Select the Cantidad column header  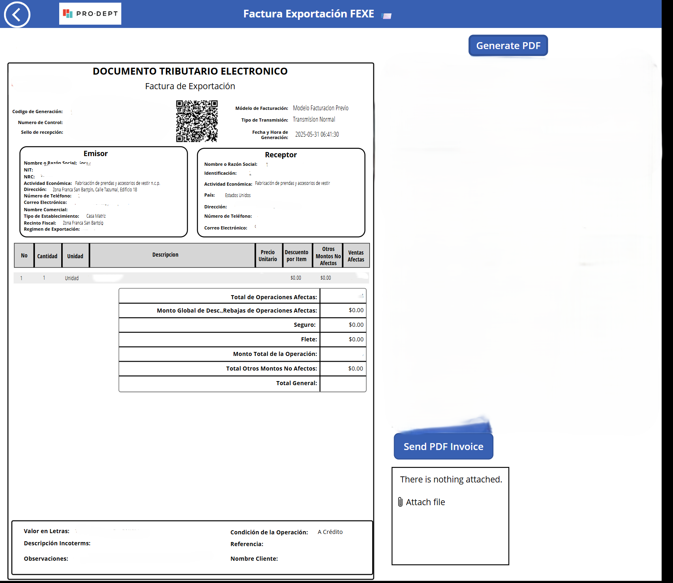coord(47,256)
